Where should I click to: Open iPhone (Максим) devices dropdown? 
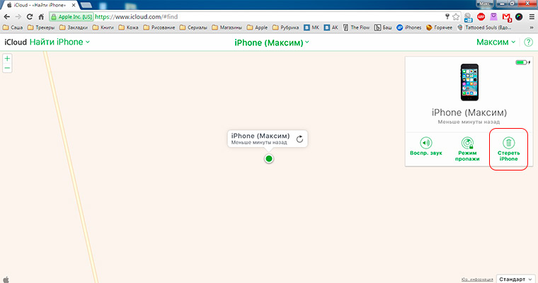point(272,42)
